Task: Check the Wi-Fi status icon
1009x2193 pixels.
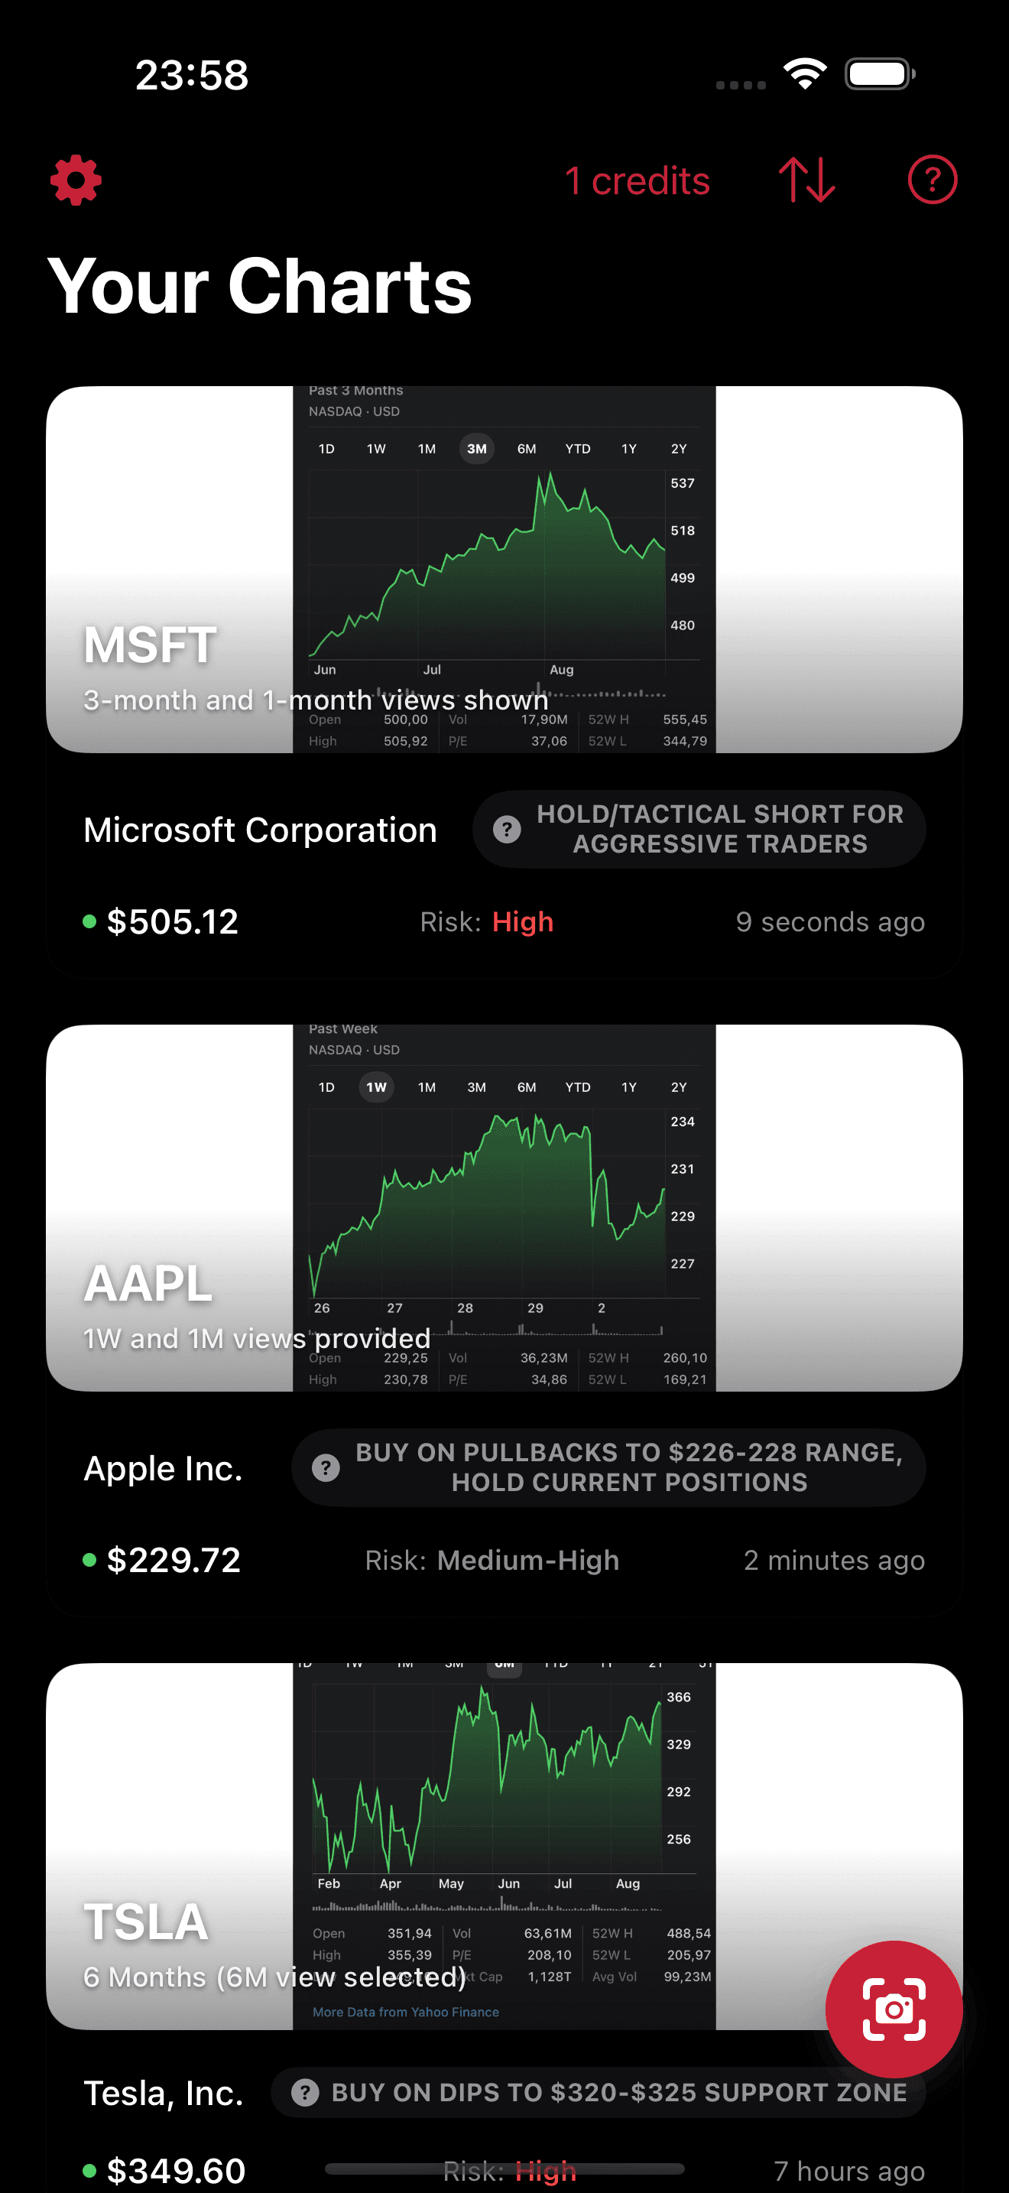Action: pos(805,74)
